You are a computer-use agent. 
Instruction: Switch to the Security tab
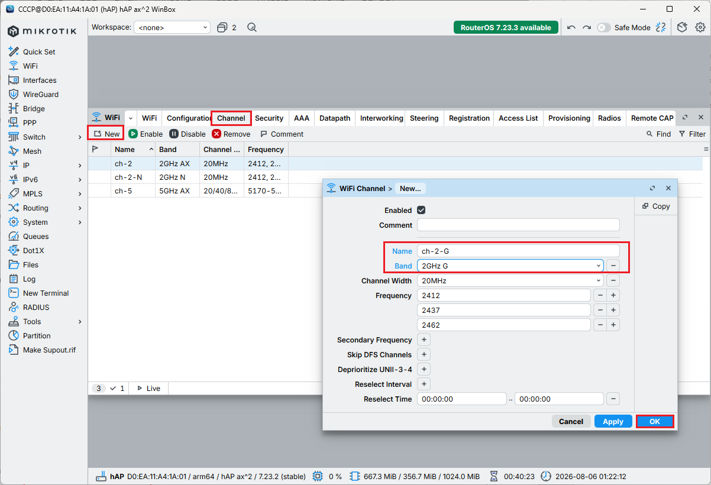pos(269,118)
